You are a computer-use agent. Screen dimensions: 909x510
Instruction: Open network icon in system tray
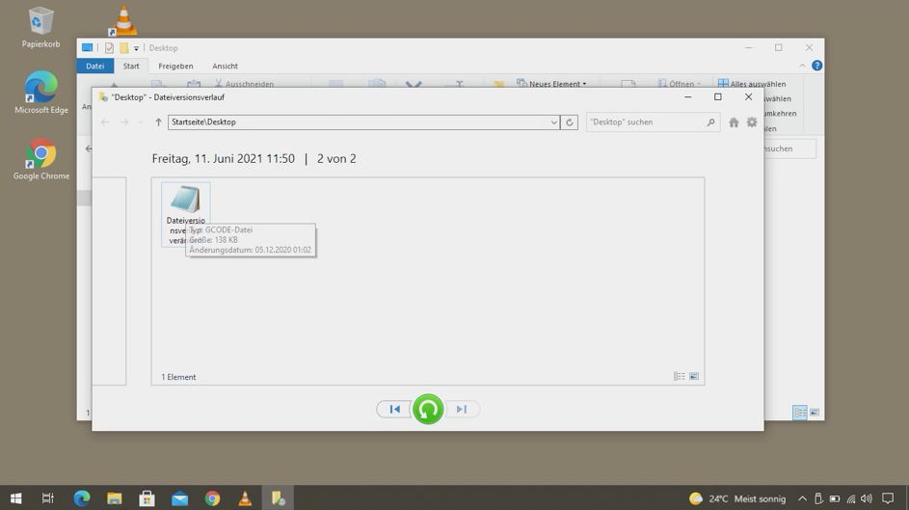pos(851,499)
